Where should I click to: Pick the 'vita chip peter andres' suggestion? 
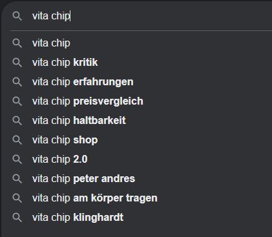point(141,179)
